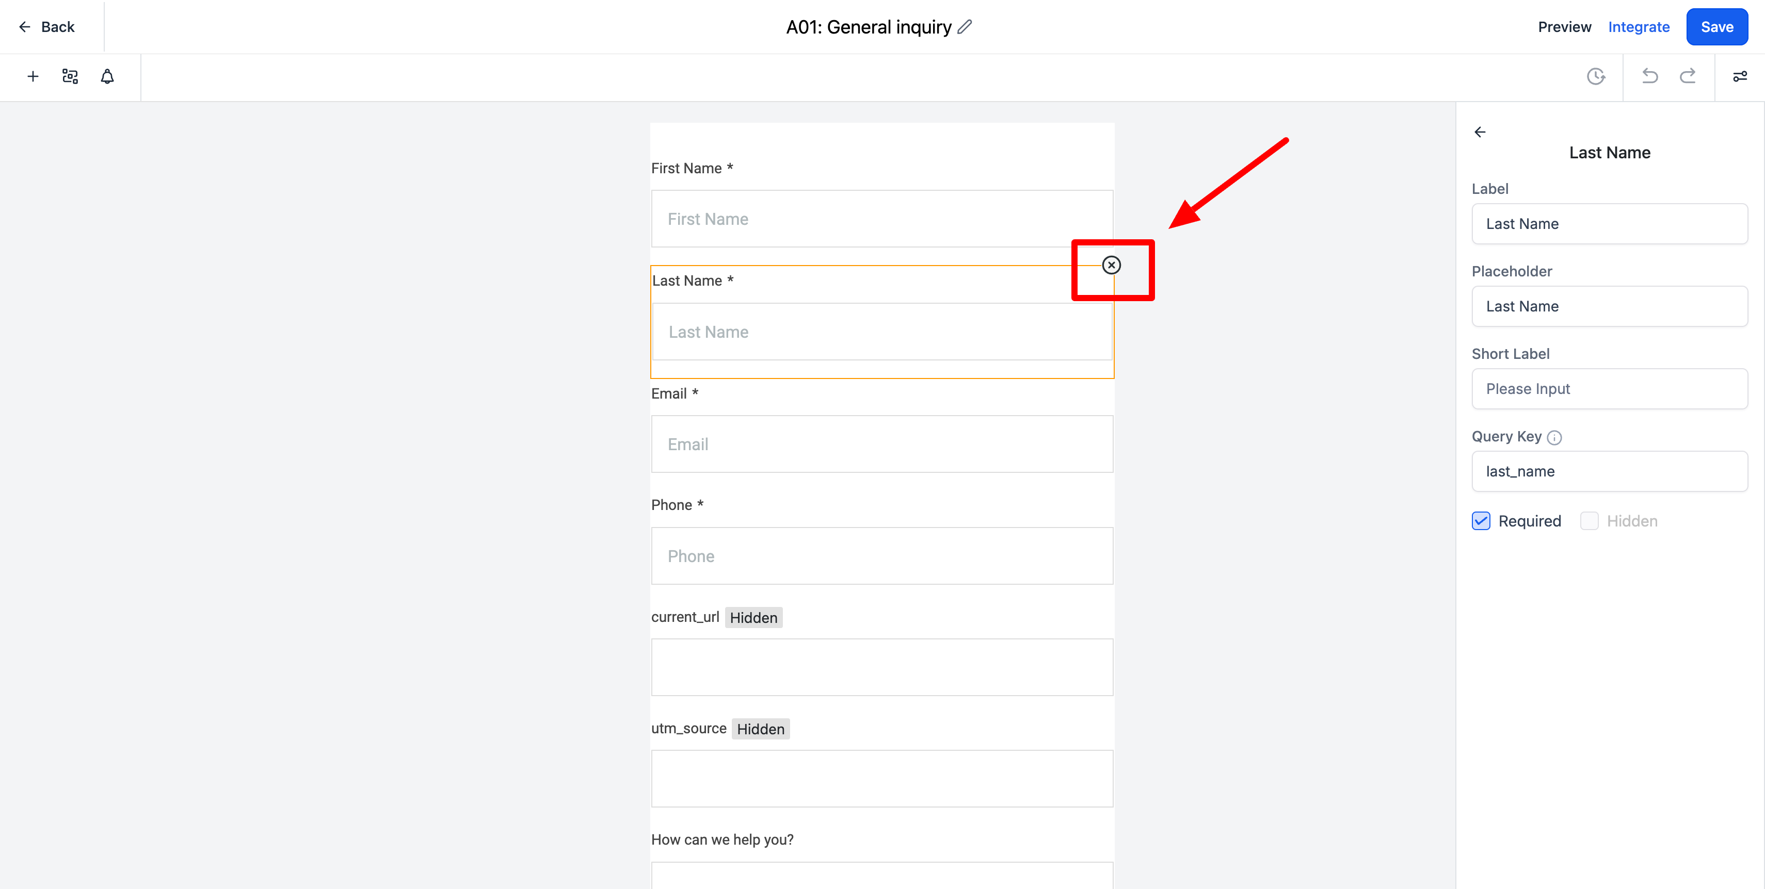This screenshot has width=1765, height=889.
Task: Undo the last change
Action: coord(1650,76)
